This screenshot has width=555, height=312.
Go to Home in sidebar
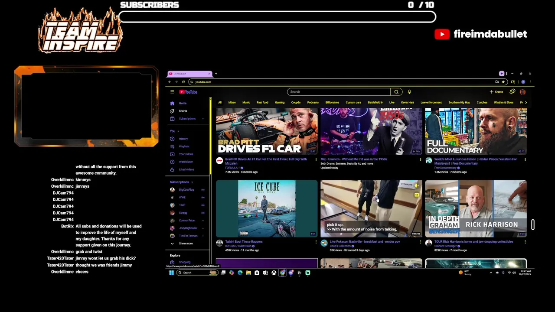pos(183,104)
